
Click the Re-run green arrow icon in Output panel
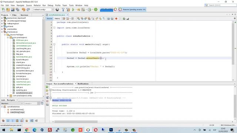(x=47, y=87)
